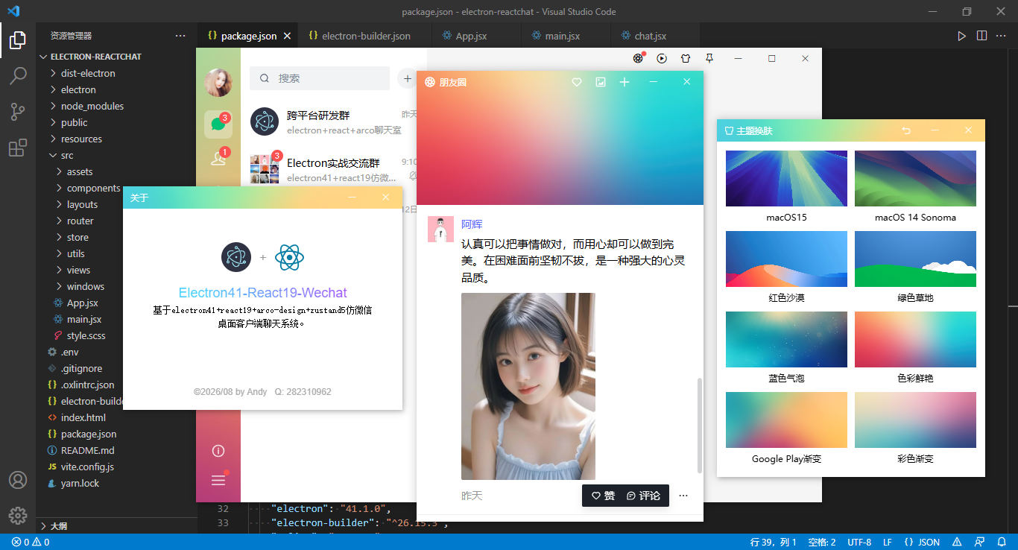Click the Run play icon in the editor title bar

[x=962, y=36]
